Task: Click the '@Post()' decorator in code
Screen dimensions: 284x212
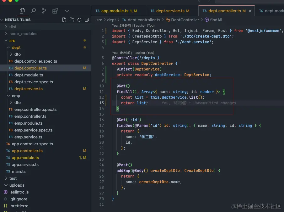Action: click(124, 165)
